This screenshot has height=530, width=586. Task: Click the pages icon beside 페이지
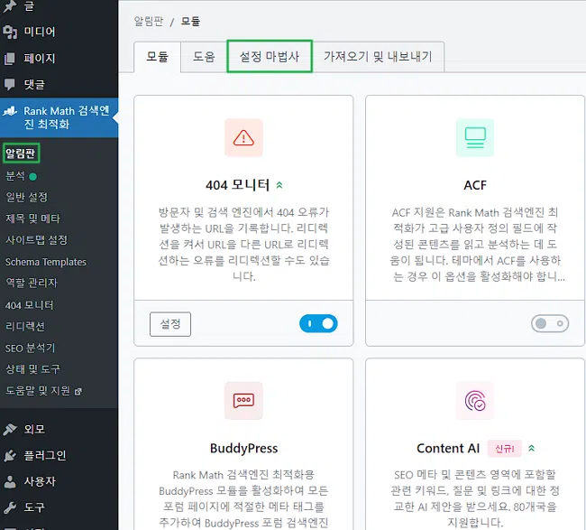tap(10, 59)
